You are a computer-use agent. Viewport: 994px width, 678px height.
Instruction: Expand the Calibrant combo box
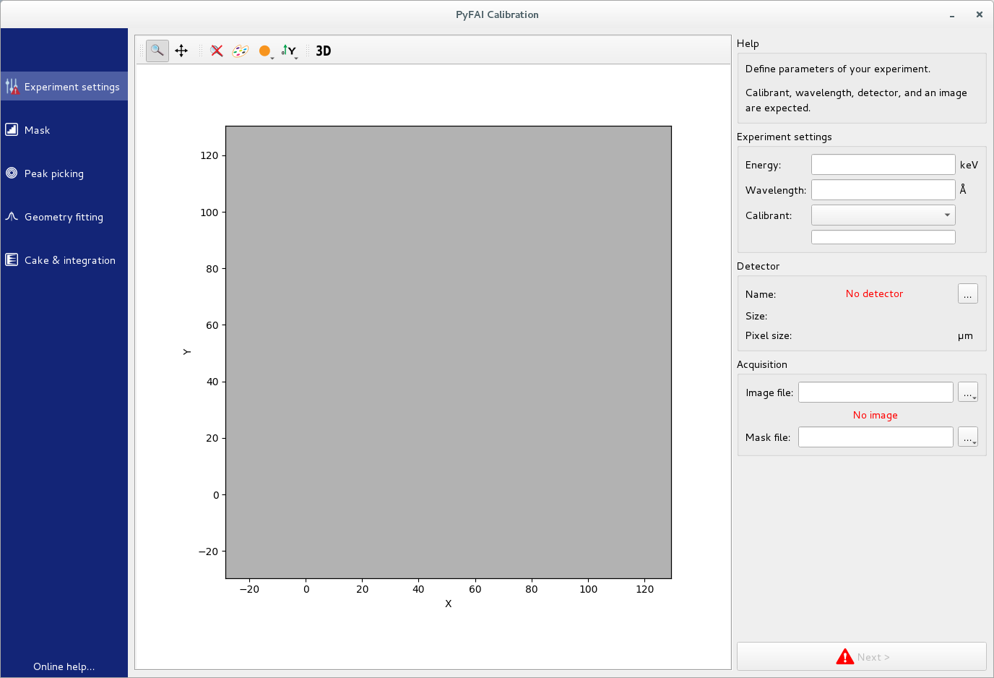coord(883,215)
